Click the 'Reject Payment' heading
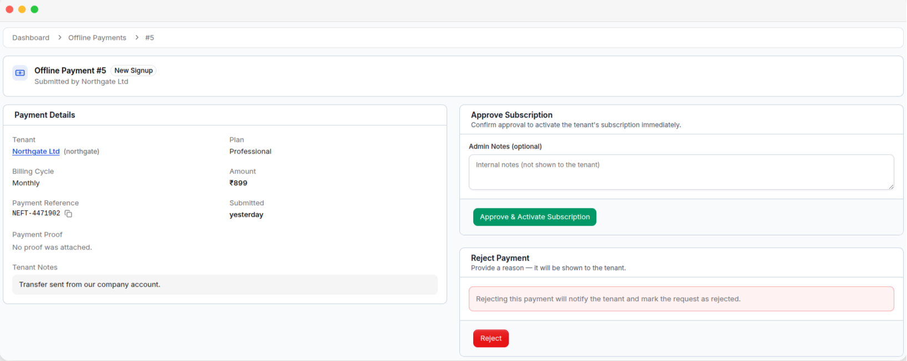 pos(500,258)
